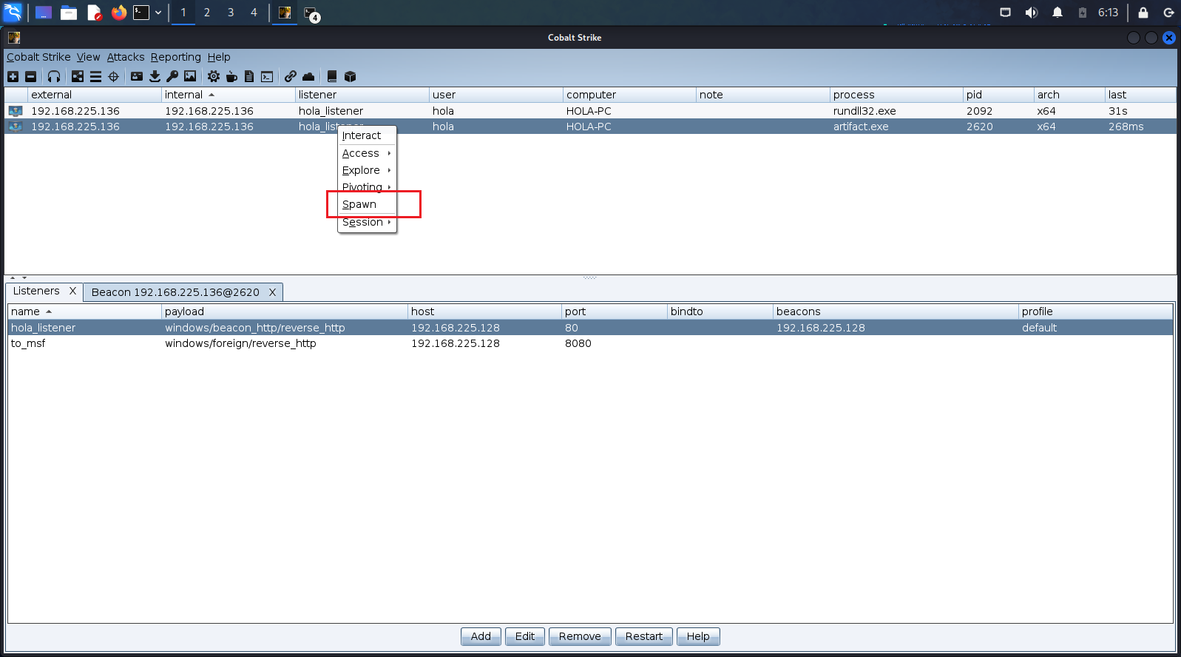
Task: Click the Host File chain-link icon
Action: (291, 76)
